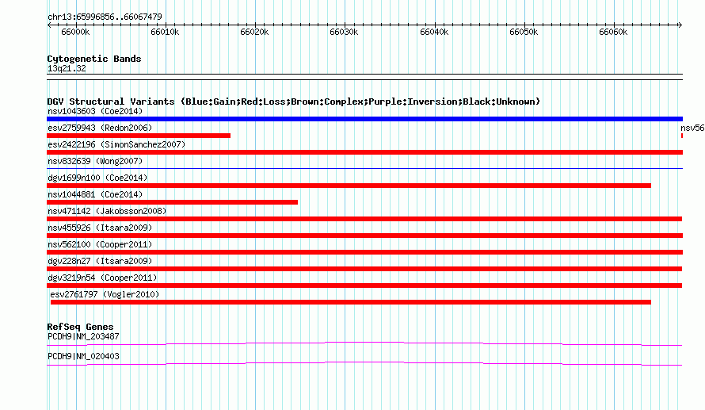Select the red esv2759943 loss bar
705x410 pixels.
pyautogui.click(x=139, y=136)
